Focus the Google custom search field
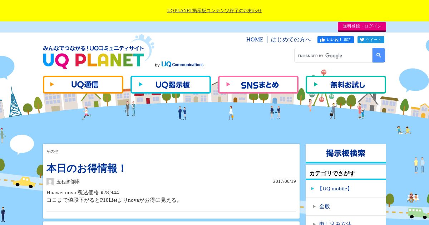Screen dimensions: 429x225 coord(333,55)
